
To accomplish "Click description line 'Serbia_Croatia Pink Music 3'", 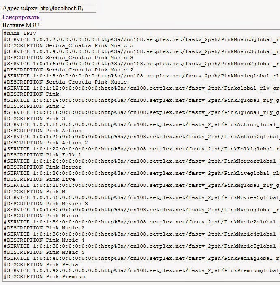I will click(x=68, y=58).
